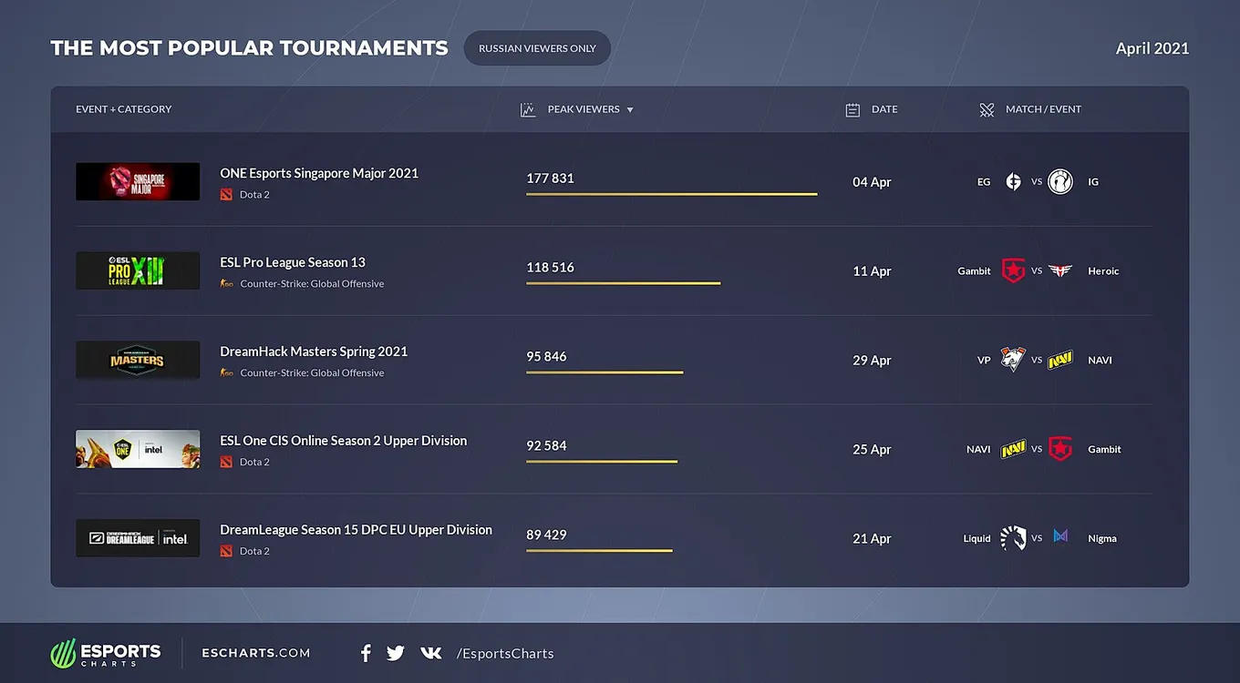Click the VP team name
This screenshot has height=683, width=1240.
(x=984, y=361)
